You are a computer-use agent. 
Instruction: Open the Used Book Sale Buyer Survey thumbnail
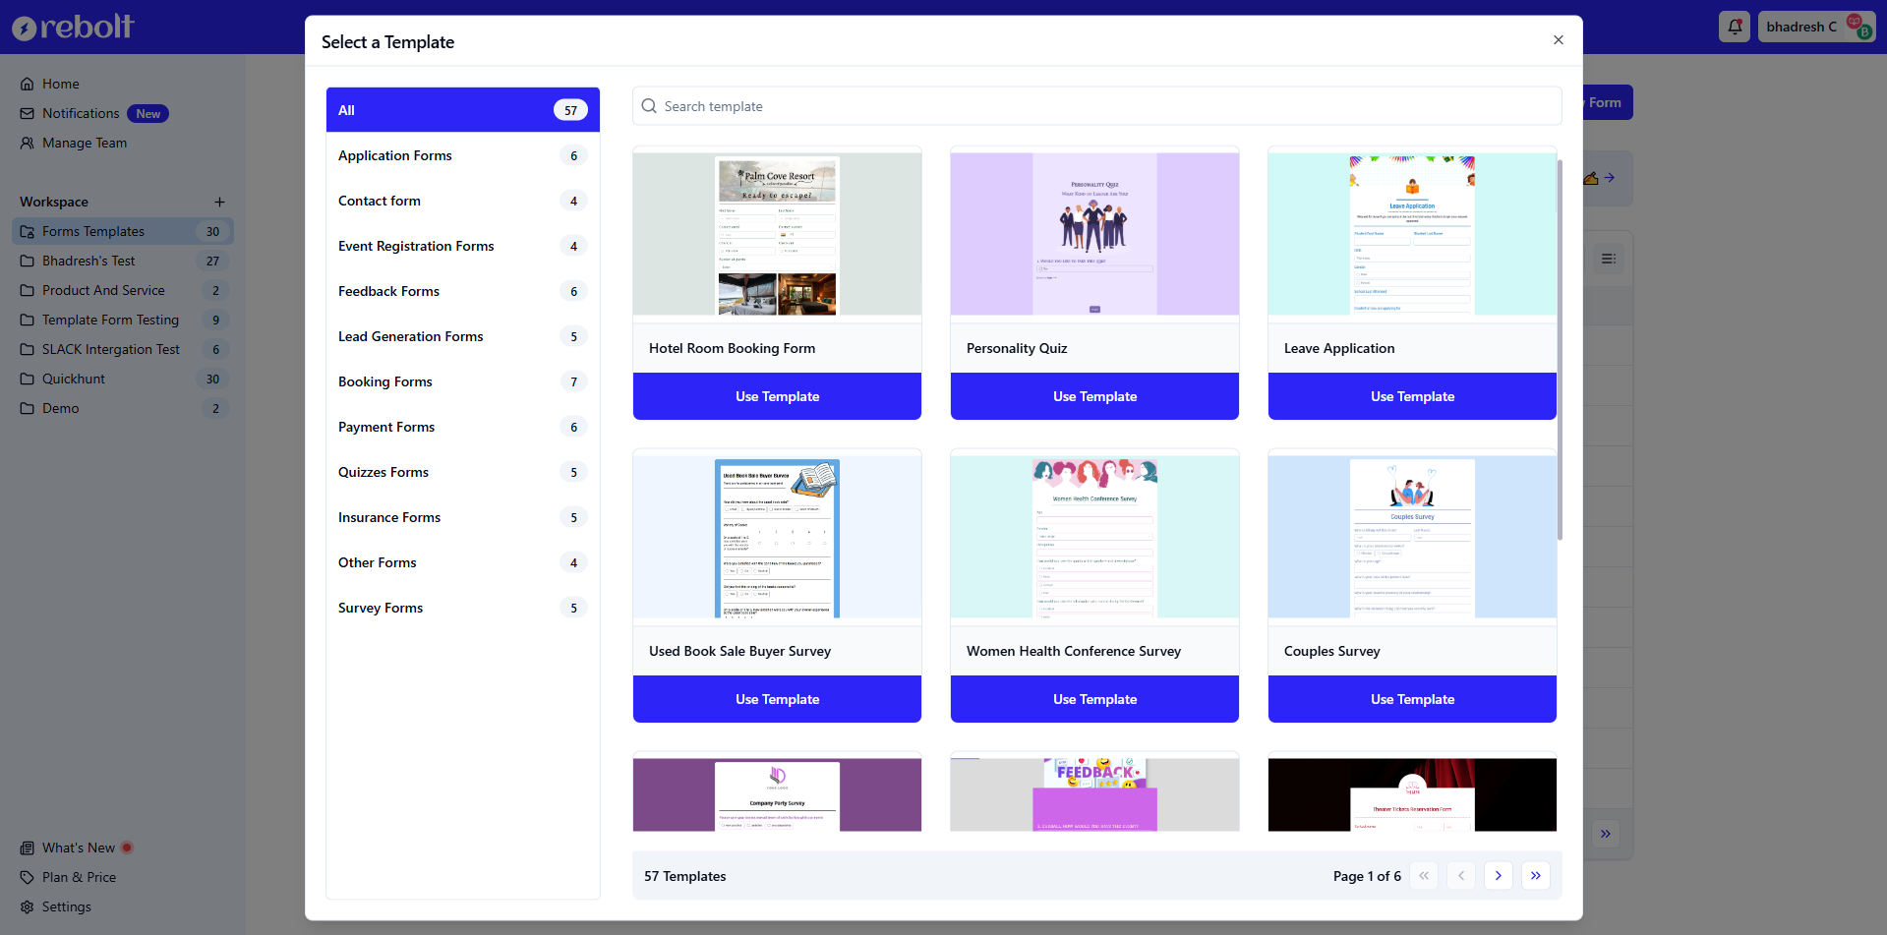tap(777, 537)
